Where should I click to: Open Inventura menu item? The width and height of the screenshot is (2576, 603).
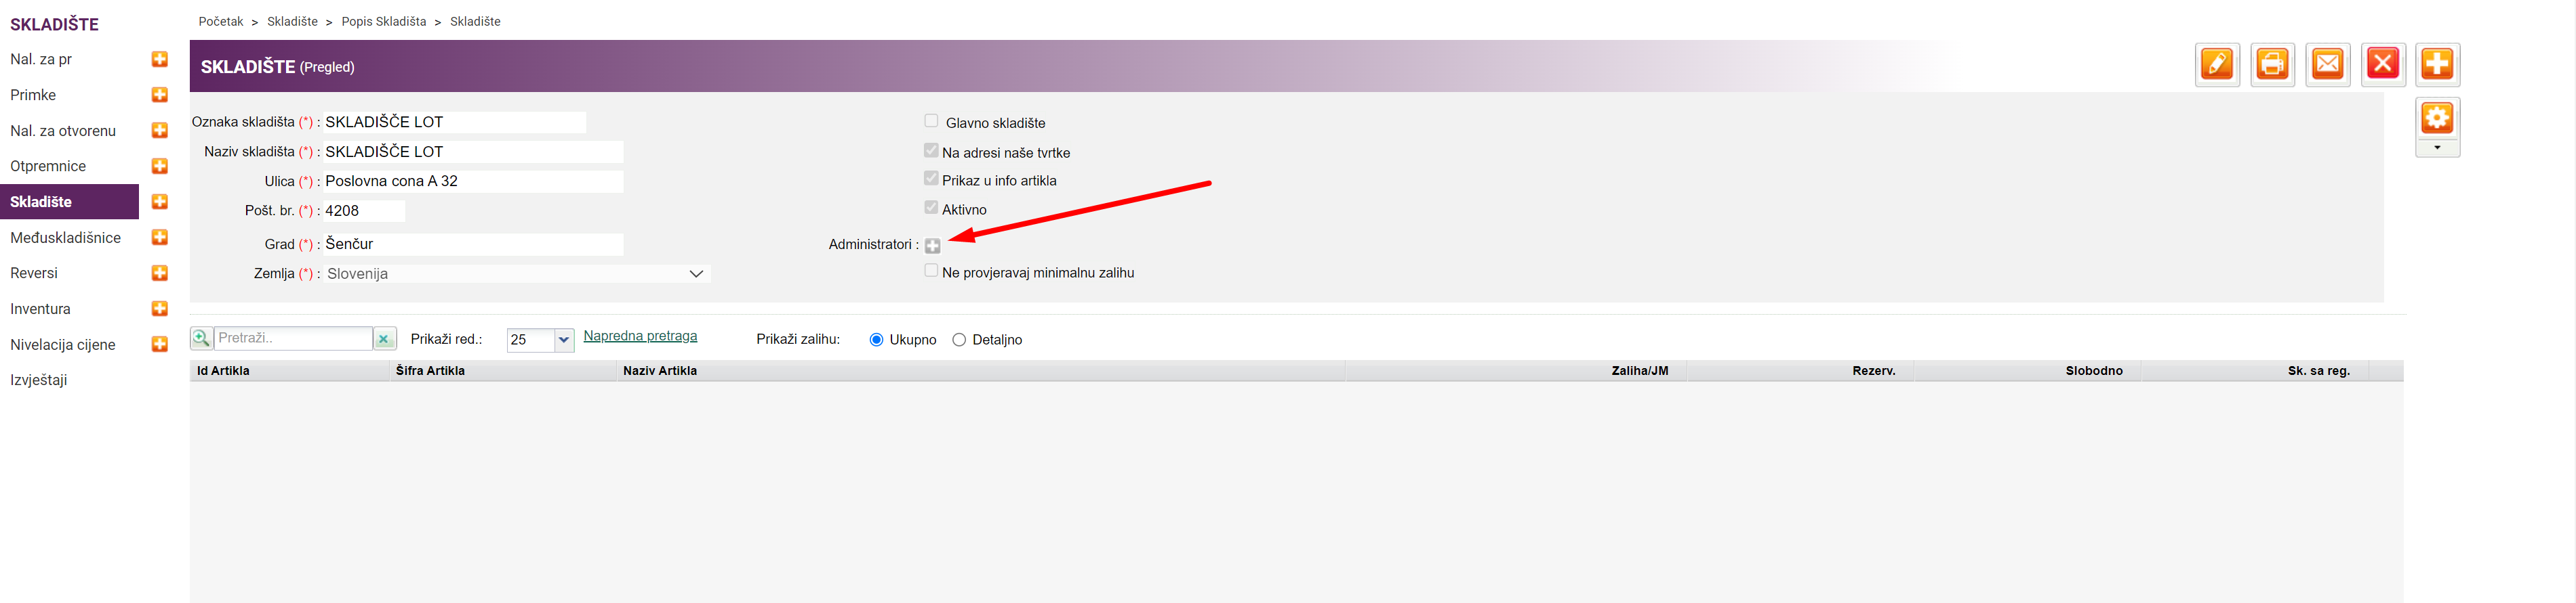click(40, 309)
